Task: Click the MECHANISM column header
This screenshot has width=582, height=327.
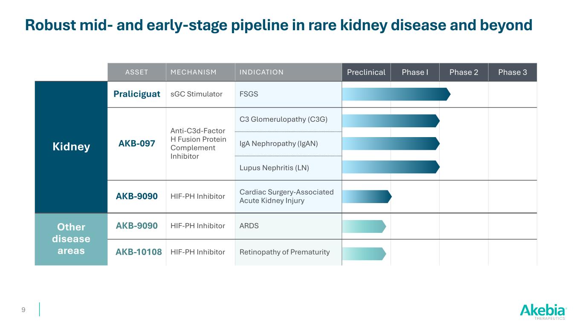Action: (x=193, y=72)
